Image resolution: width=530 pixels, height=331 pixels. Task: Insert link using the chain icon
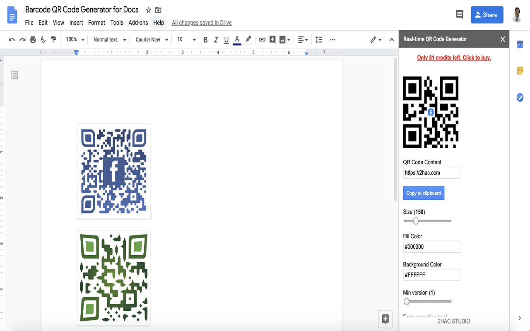262,40
